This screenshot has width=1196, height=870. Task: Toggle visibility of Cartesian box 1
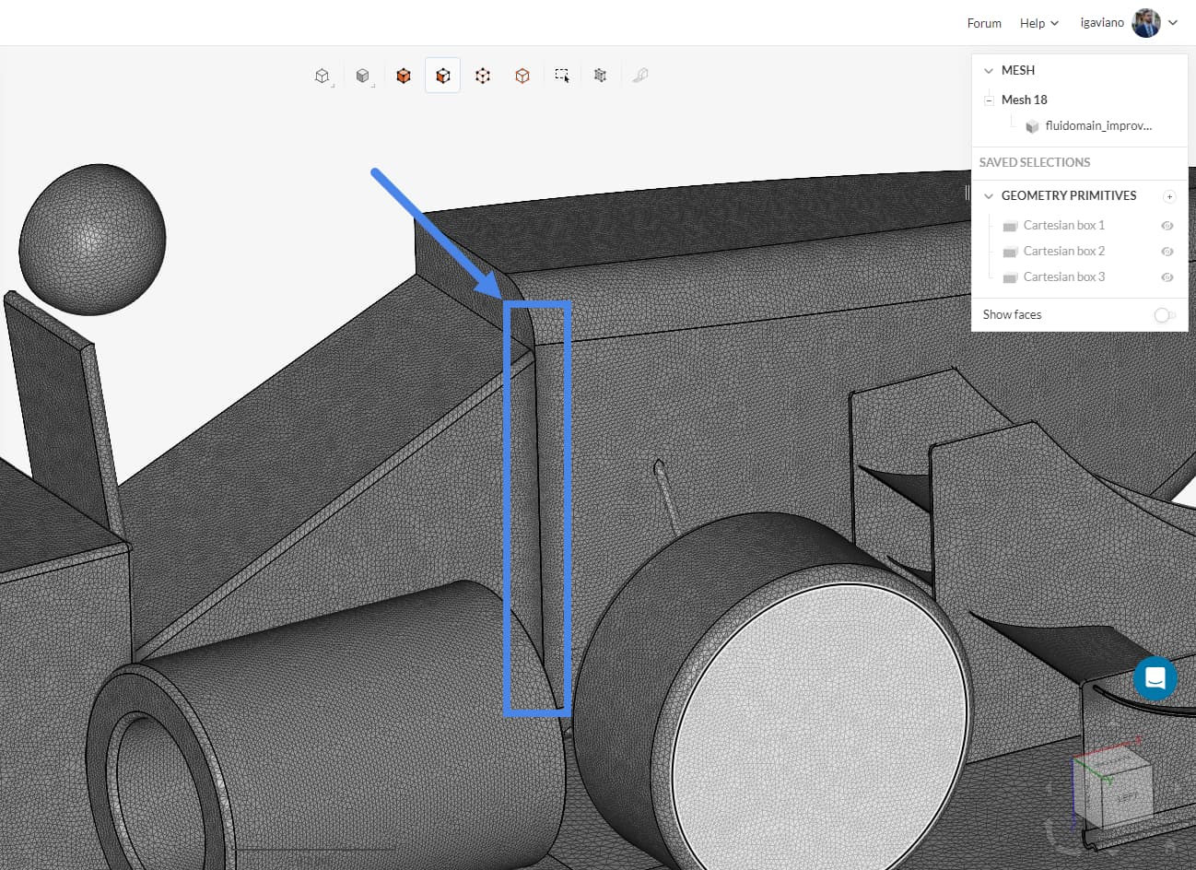tap(1167, 226)
